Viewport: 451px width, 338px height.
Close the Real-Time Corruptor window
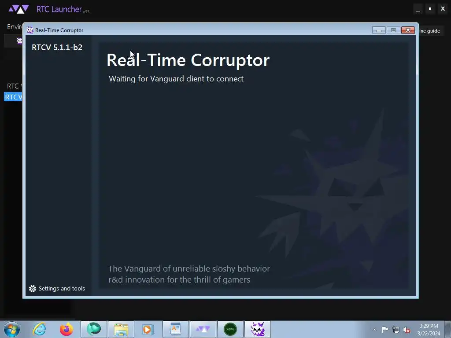click(408, 30)
